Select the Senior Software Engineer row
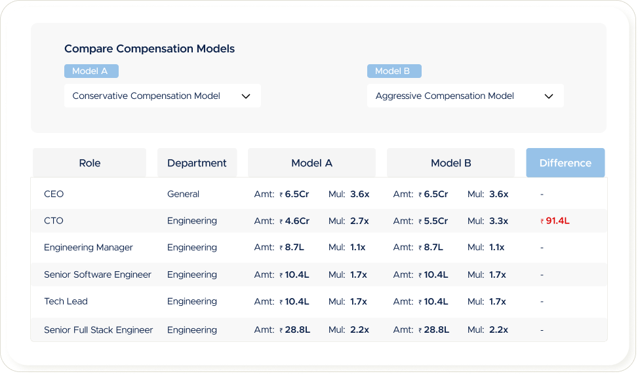 [x=98, y=274]
